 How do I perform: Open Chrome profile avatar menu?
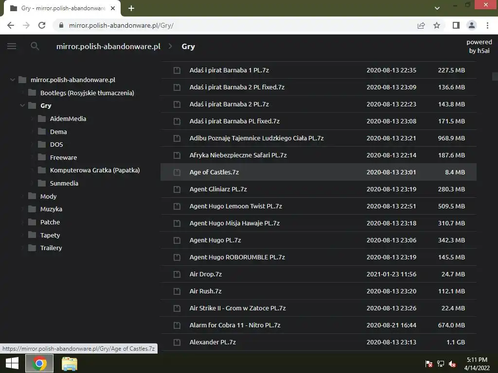pos(472,25)
